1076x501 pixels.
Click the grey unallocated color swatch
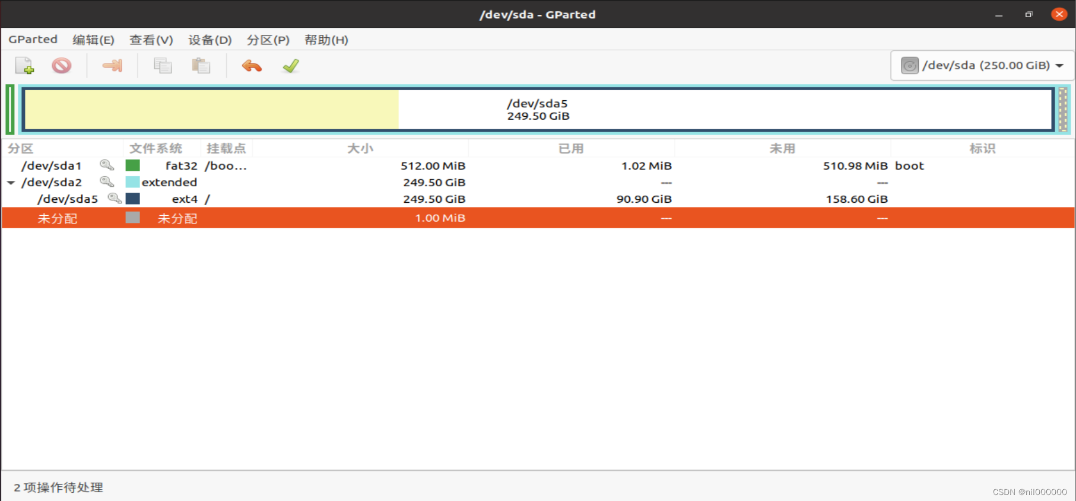tap(133, 218)
